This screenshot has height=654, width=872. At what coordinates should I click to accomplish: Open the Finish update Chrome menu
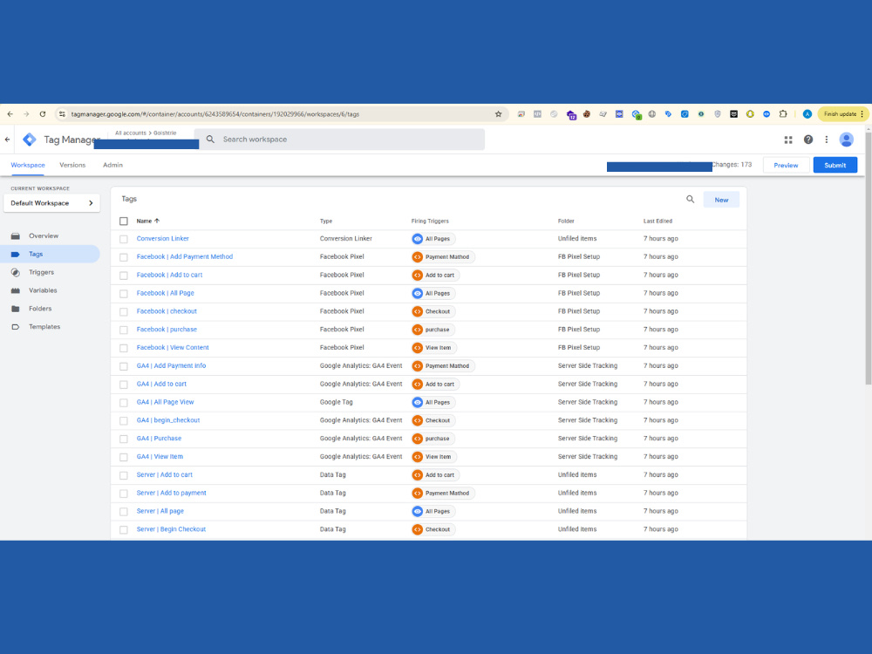(x=843, y=114)
